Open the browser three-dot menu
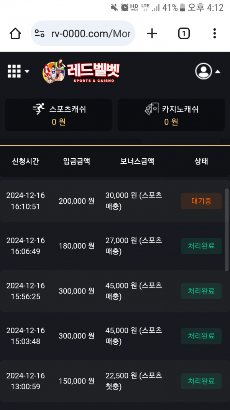Image resolution: width=230 pixels, height=410 pixels. tap(215, 34)
